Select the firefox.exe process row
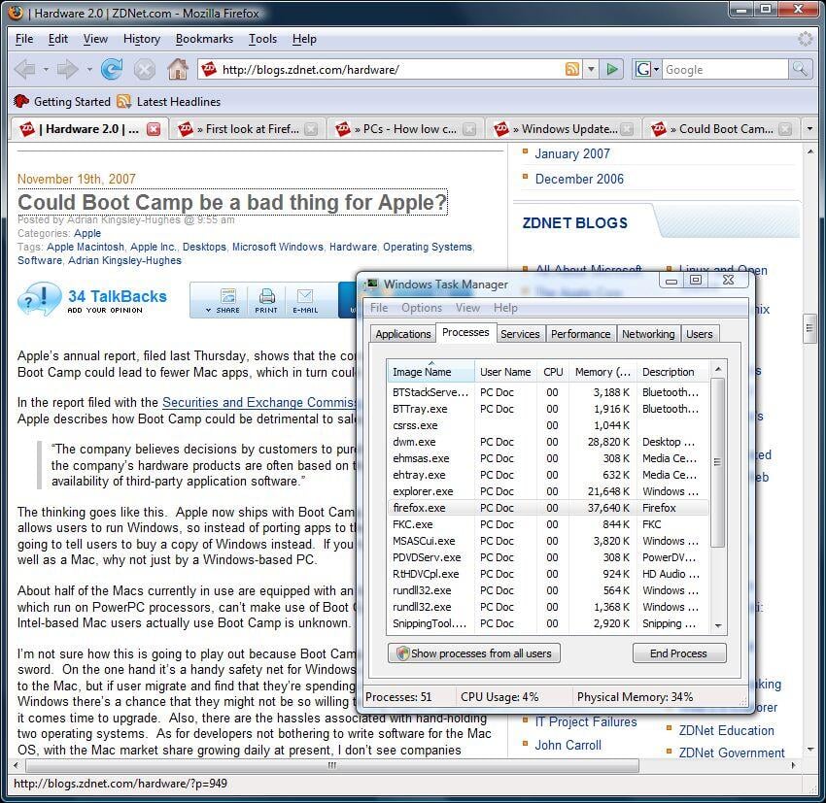826x803 pixels. [548, 508]
